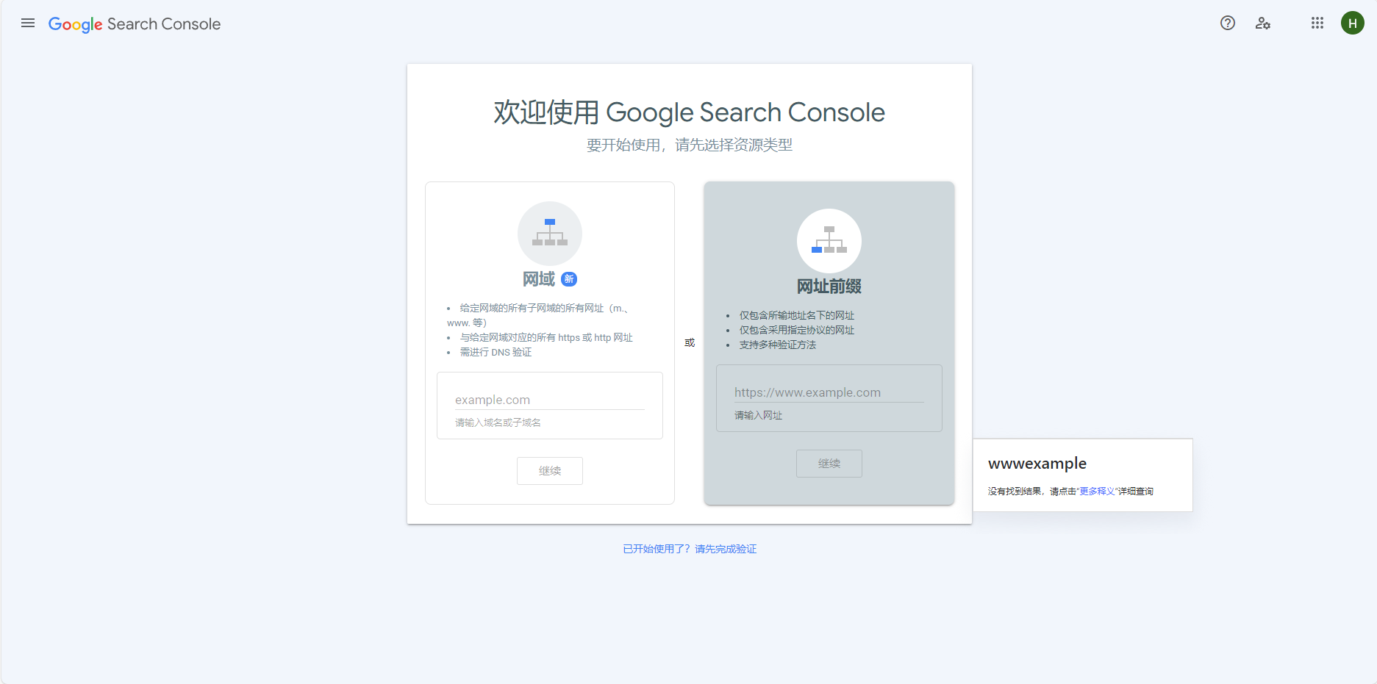The height and width of the screenshot is (684, 1377).
Task: Open the Google account avatar H
Action: (x=1353, y=24)
